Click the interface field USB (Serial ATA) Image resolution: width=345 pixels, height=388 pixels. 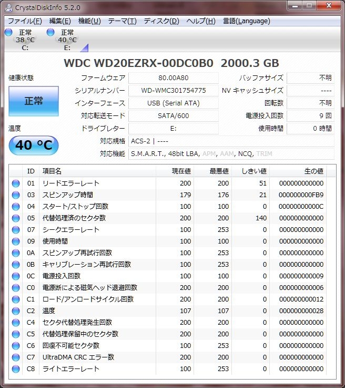[174, 103]
